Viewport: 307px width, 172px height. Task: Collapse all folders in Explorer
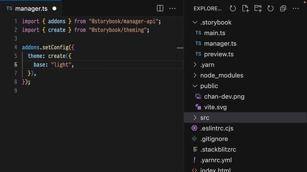point(283,9)
